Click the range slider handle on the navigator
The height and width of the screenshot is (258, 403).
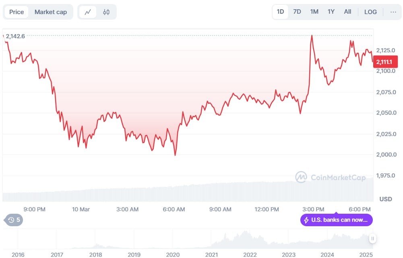(373, 239)
